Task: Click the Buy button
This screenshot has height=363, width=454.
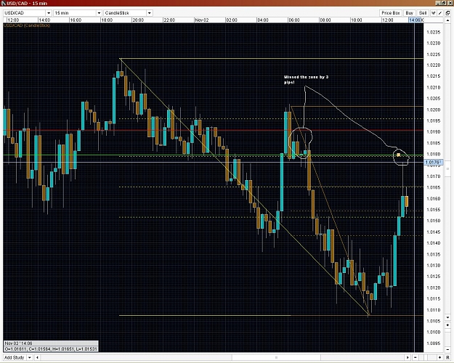Action: (409, 13)
